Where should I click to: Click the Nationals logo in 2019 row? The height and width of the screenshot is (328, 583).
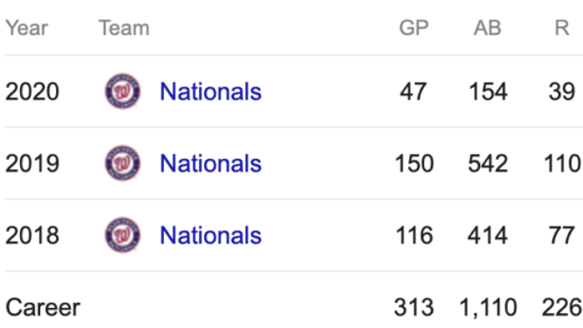[x=123, y=163]
